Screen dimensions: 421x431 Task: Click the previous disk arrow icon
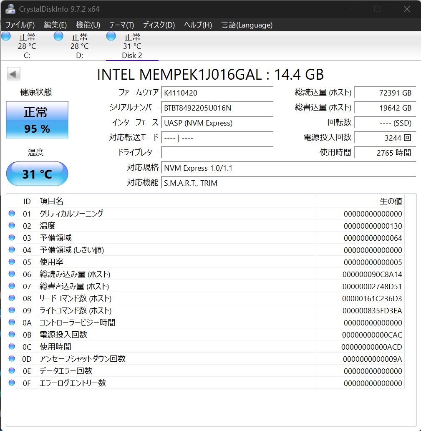pos(13,74)
